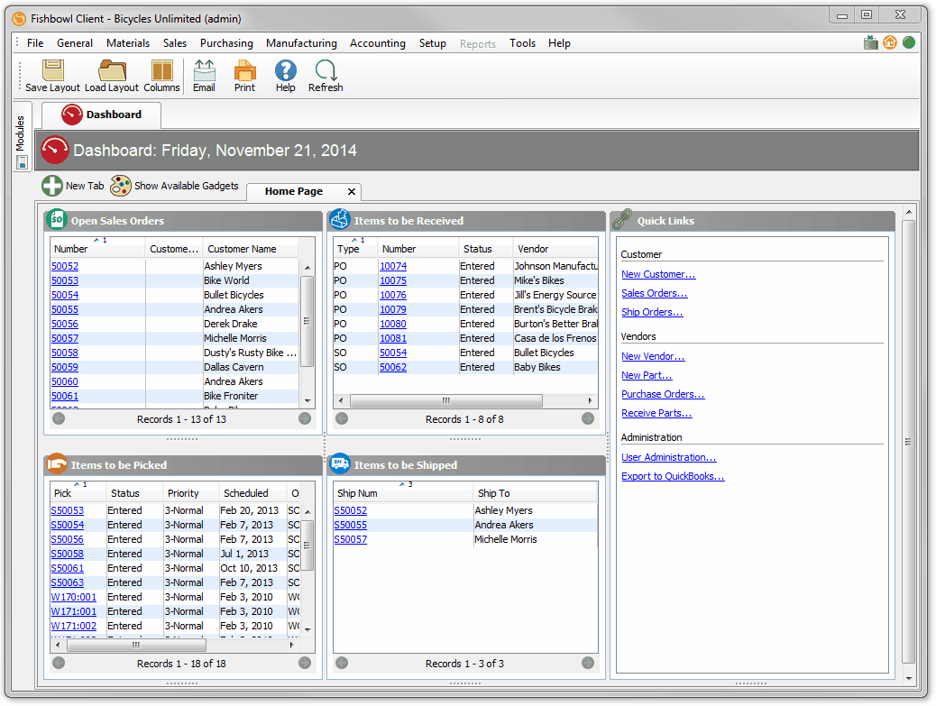Open pick S50061
936x706 pixels.
68,569
